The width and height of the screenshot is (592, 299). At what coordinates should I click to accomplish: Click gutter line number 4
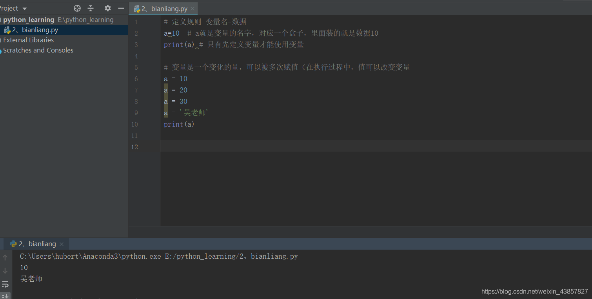(136, 56)
